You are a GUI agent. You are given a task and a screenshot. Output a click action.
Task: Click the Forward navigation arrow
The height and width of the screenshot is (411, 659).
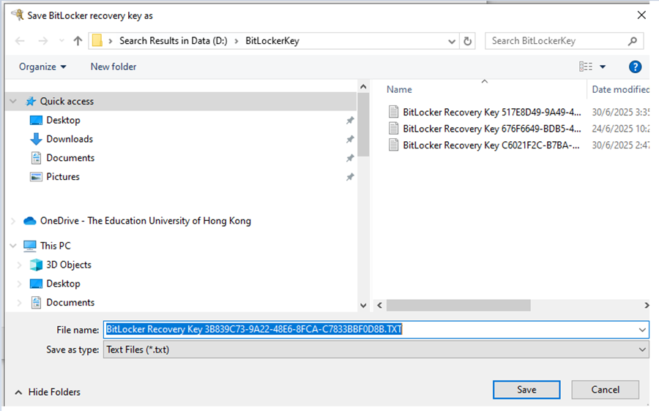43,41
